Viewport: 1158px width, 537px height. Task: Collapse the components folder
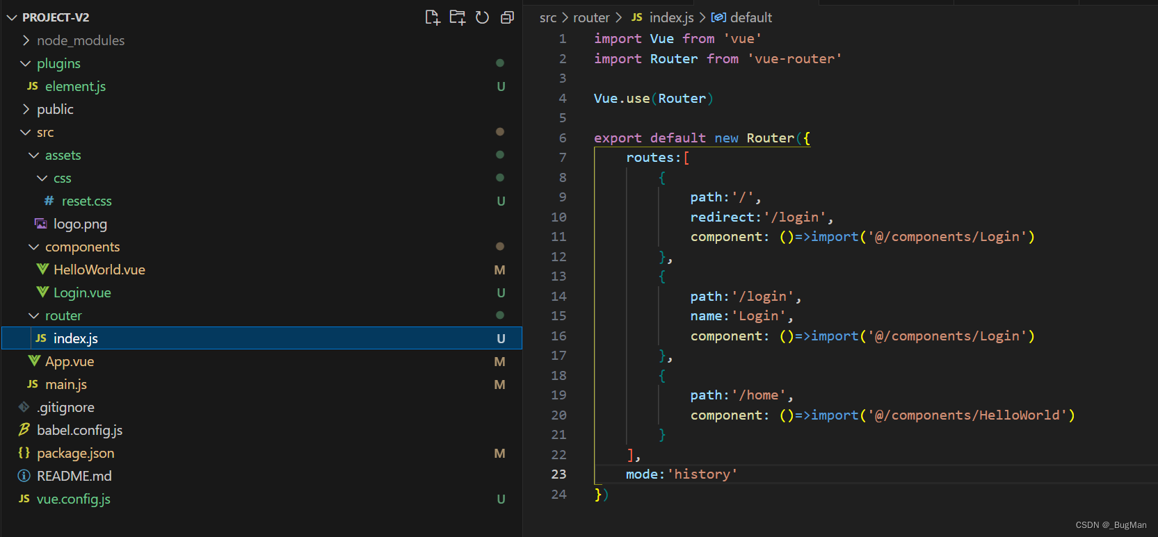[34, 247]
